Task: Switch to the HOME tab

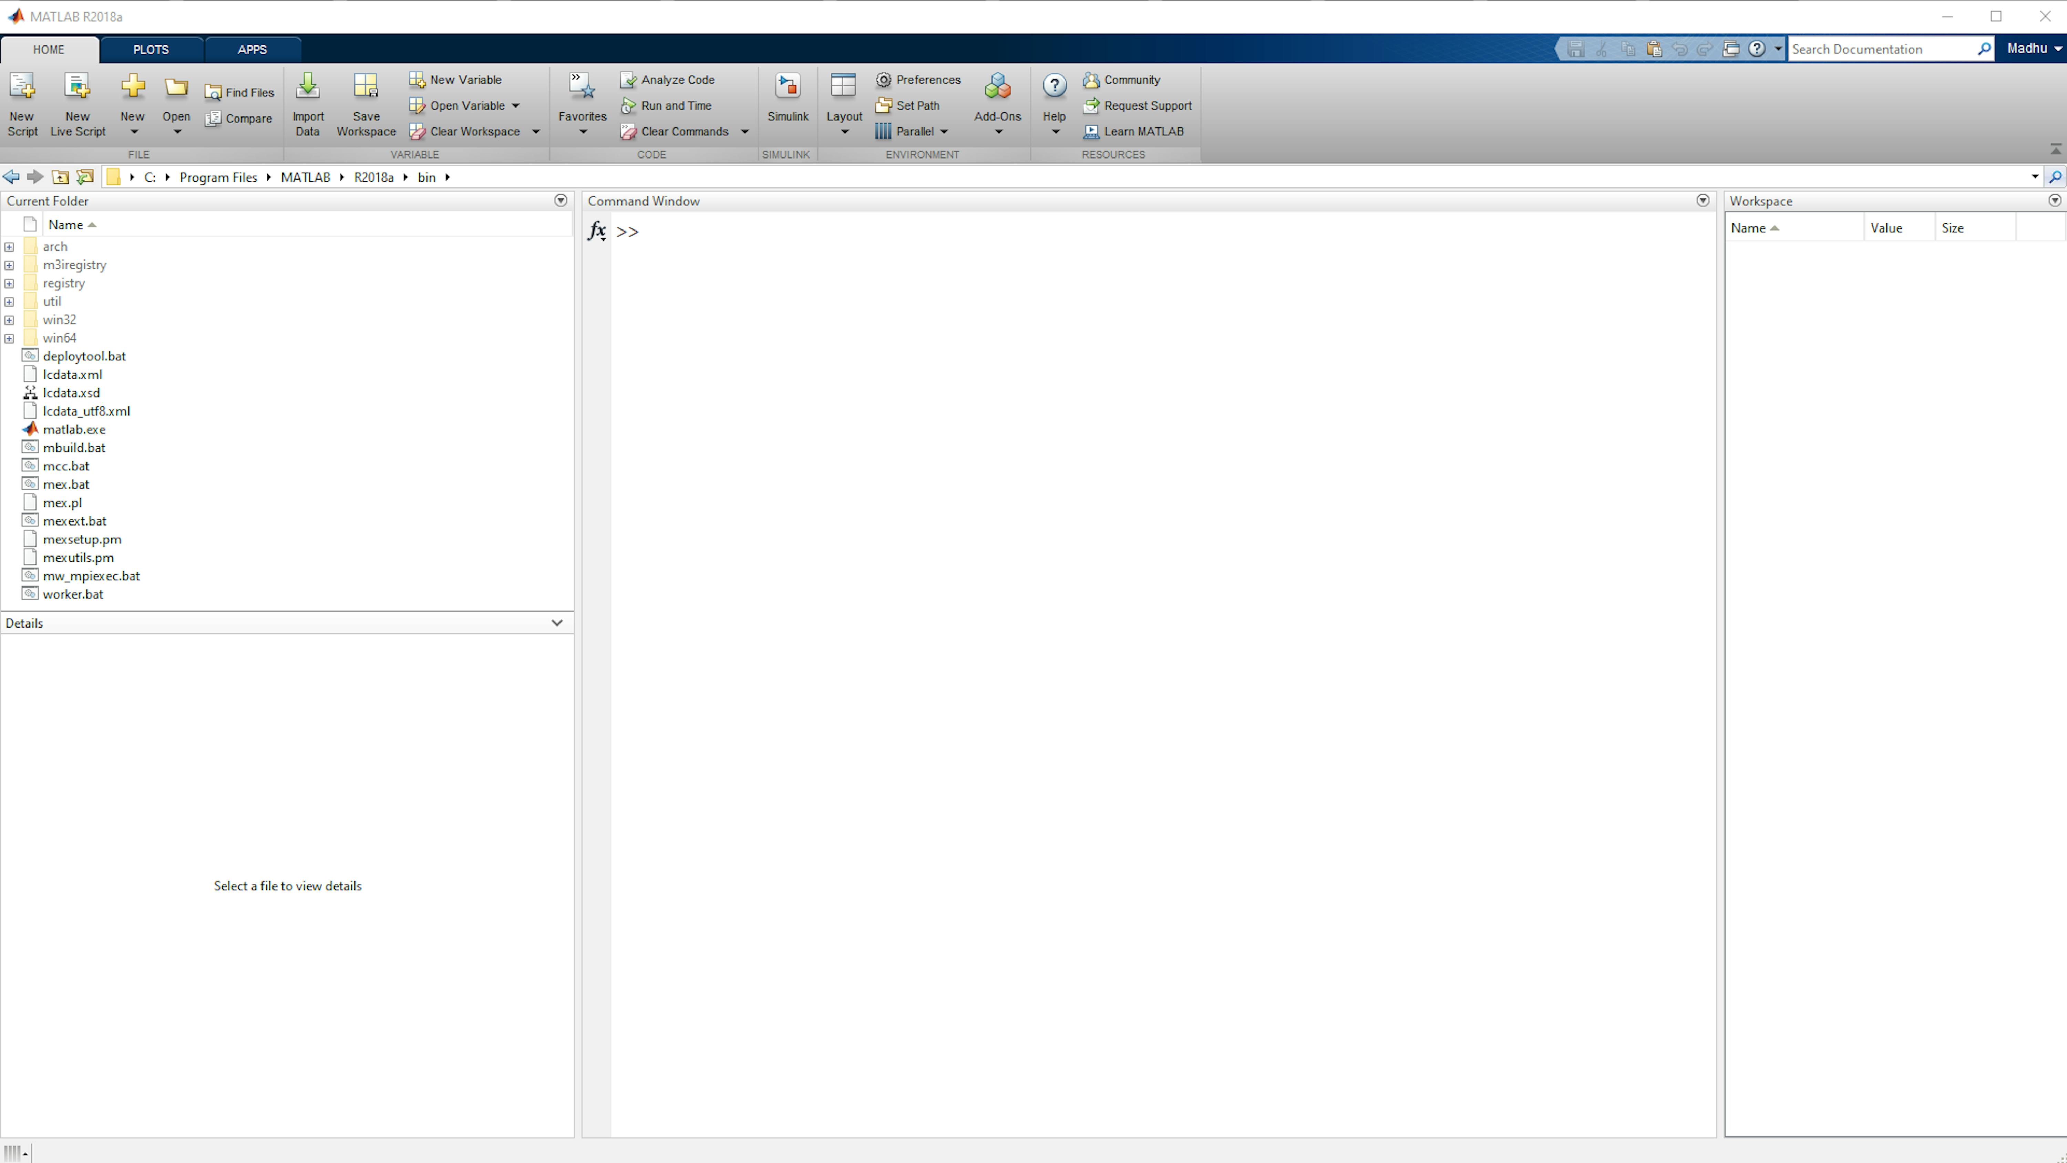Action: (49, 50)
